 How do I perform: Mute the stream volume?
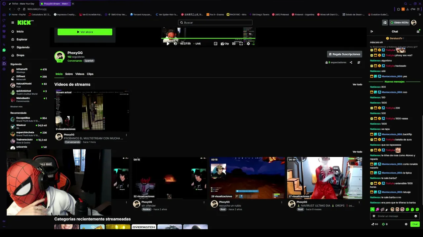tap(175, 43)
